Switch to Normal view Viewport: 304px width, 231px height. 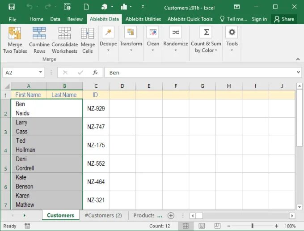coord(186,226)
